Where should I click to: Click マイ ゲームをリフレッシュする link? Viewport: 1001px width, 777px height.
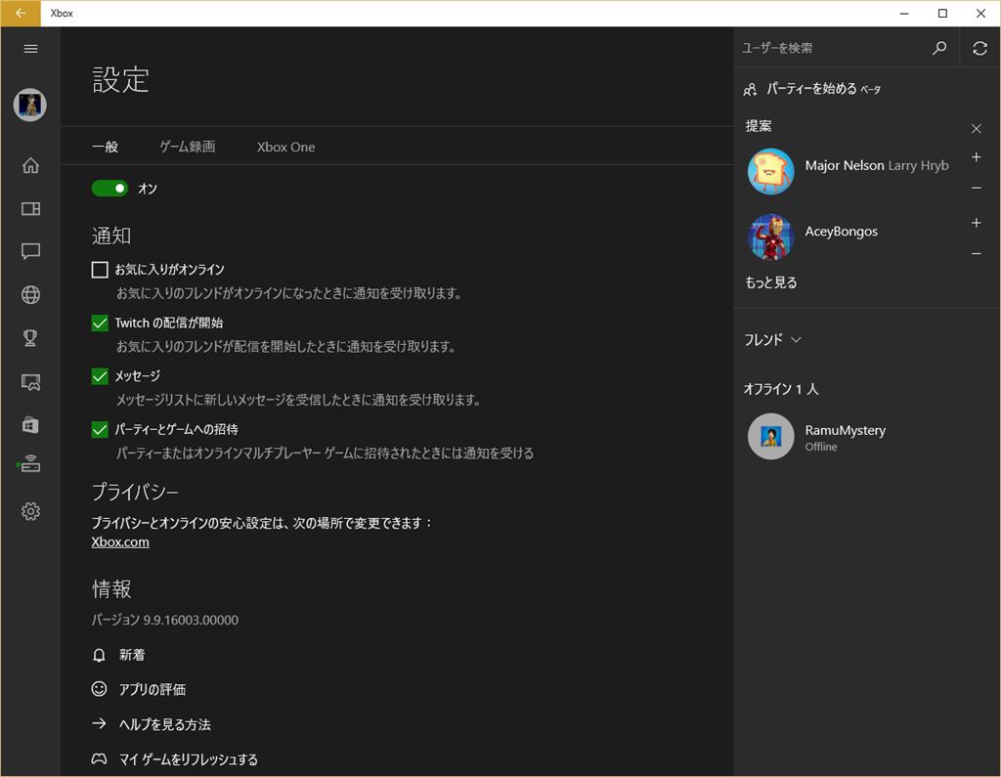189,759
